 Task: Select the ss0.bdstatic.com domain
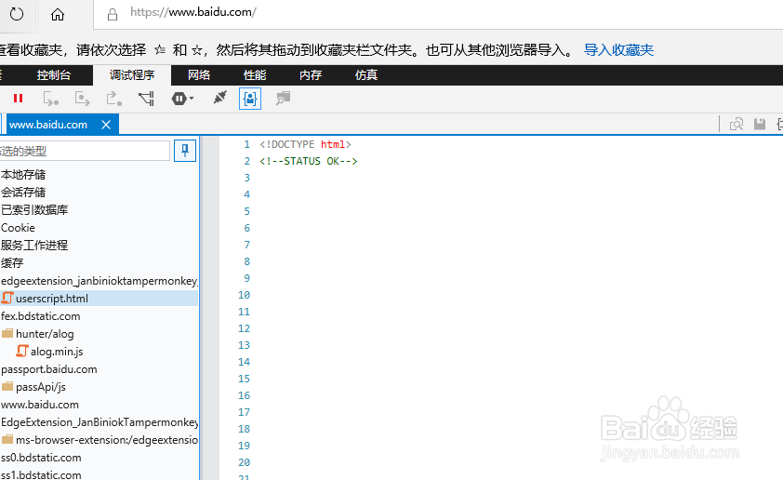click(41, 458)
